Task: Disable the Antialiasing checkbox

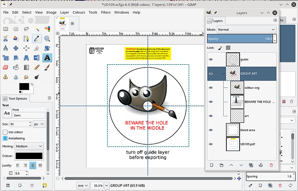Action: (x=5, y=138)
